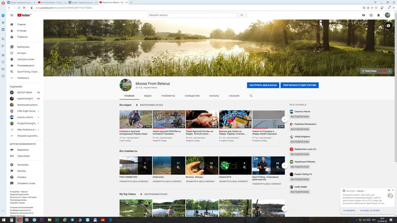Open Telegram from the taskbar

click(x=73, y=220)
